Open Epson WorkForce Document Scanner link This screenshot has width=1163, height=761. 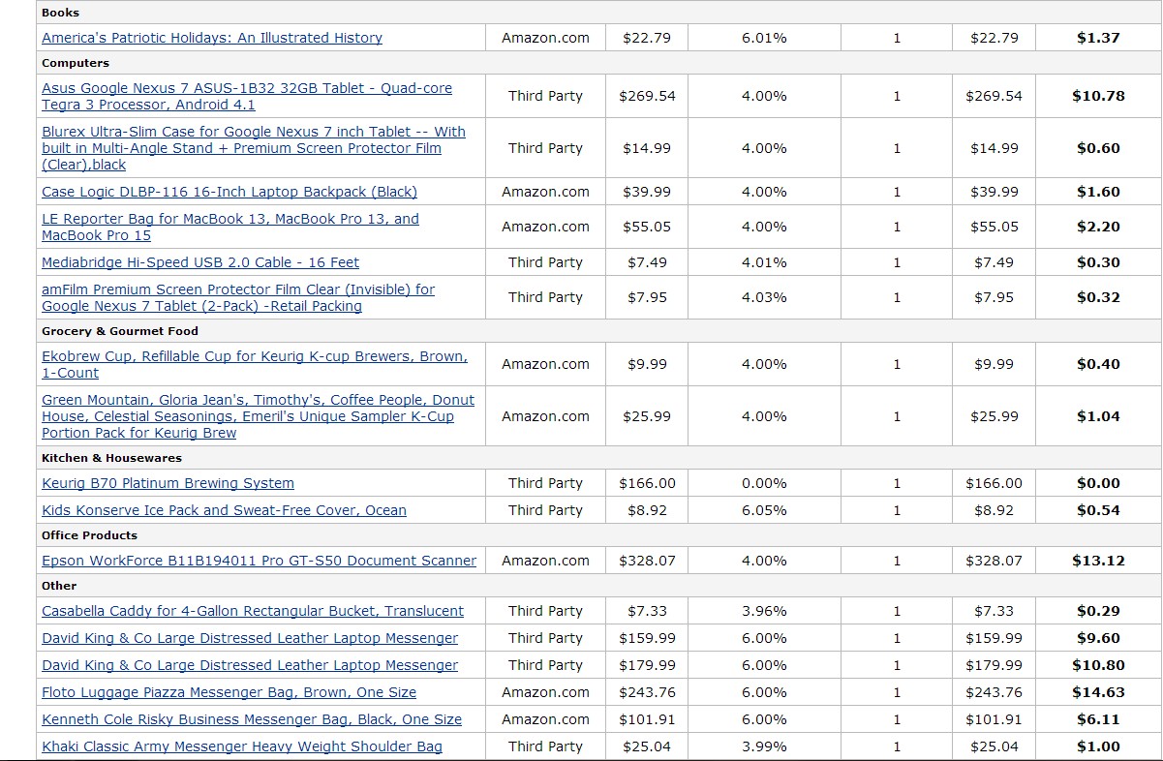pyautogui.click(x=259, y=561)
